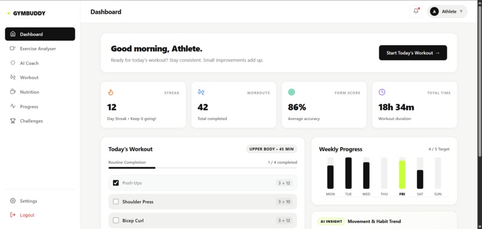Click the flame icon on Streak card

111,92
